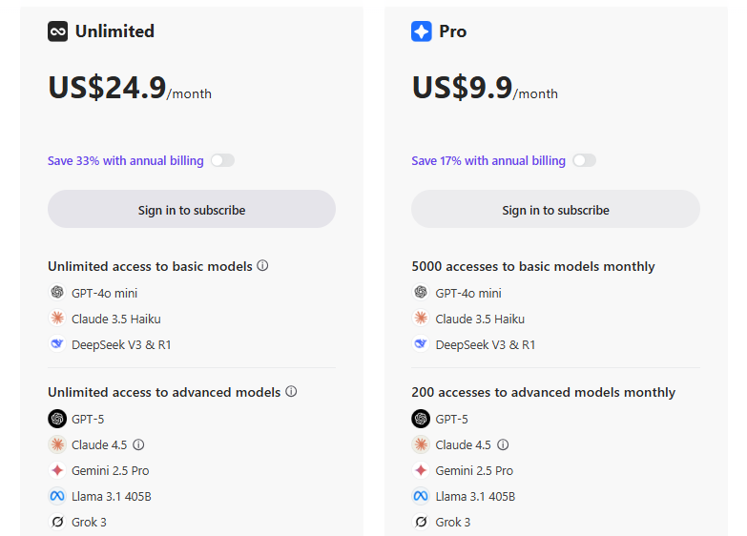Click the GPT-5 icon in Unlimited plan
Image resolution: width=747 pixels, height=536 pixels.
click(57, 419)
